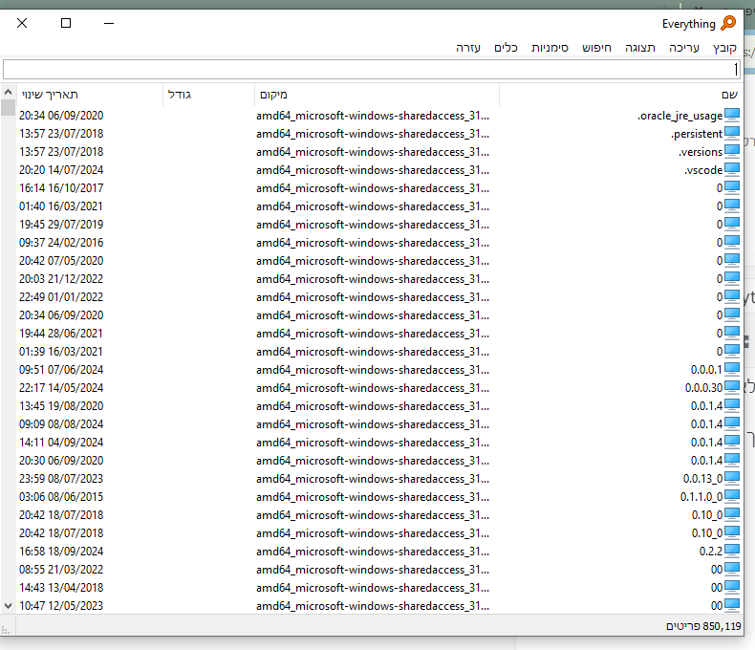Select the .versions file name
The width and height of the screenshot is (755, 650).
pyautogui.click(x=701, y=152)
